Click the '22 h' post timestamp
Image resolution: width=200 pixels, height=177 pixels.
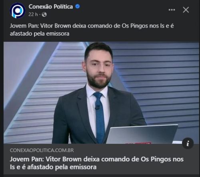[x=33, y=14]
